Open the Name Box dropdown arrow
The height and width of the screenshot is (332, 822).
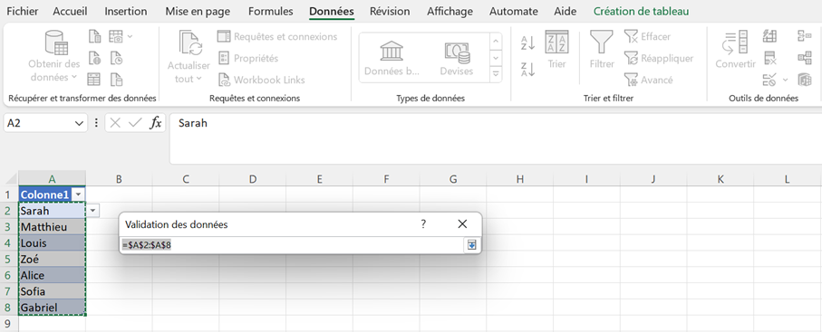click(79, 124)
